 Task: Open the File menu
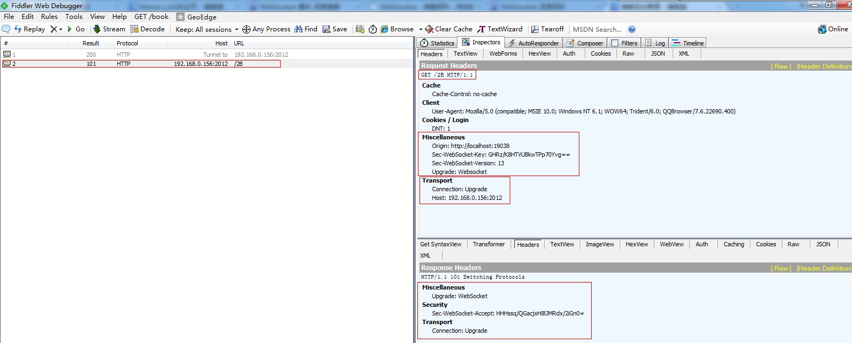point(9,17)
